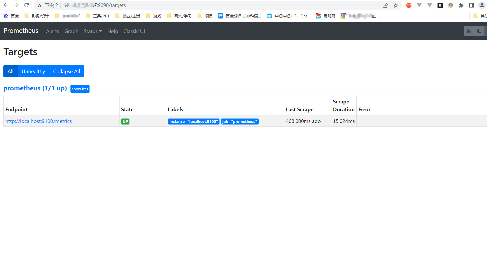Click show less for prometheus job
Screen dimensions: 487x255
80,89
